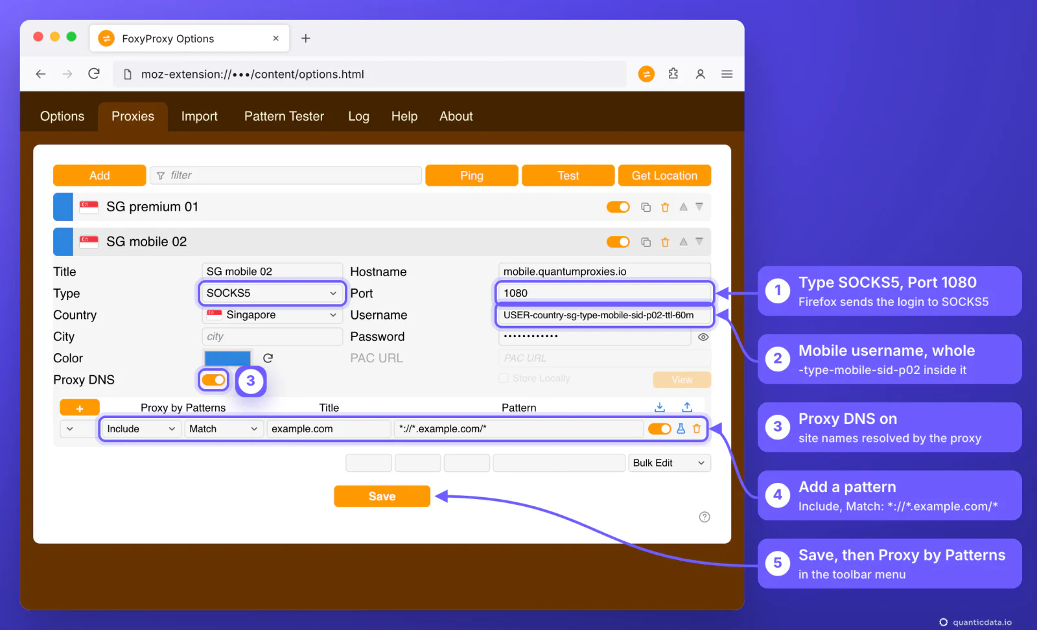Delete the SG mobile 02 proxy
1037x630 pixels.
pos(665,242)
